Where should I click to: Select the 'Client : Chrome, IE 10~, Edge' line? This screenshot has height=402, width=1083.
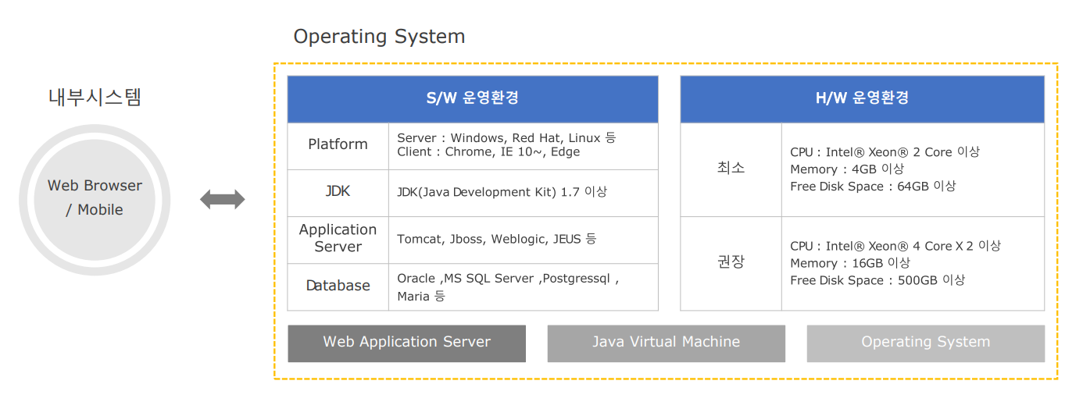click(x=488, y=151)
